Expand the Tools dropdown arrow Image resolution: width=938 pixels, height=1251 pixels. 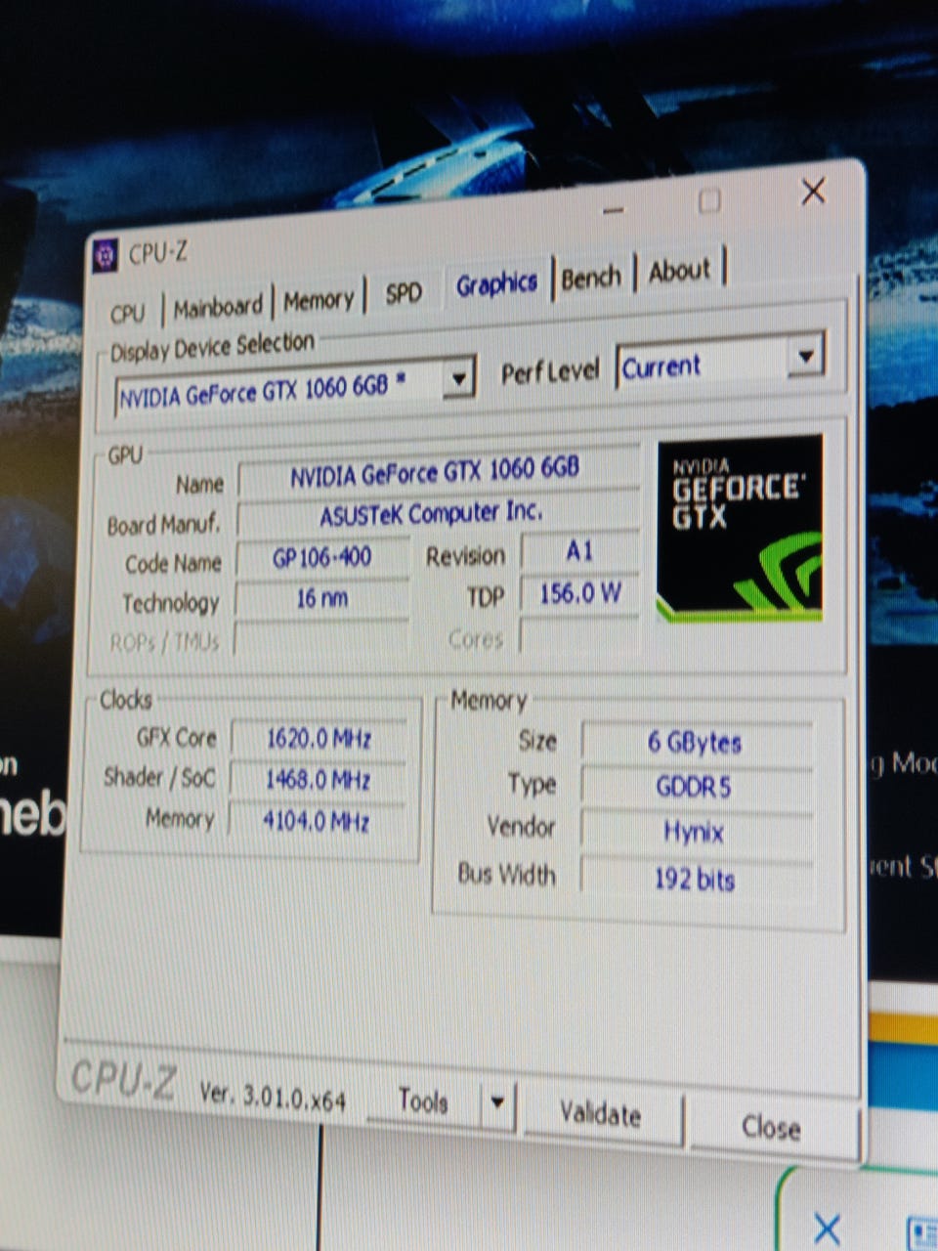coord(497,1104)
